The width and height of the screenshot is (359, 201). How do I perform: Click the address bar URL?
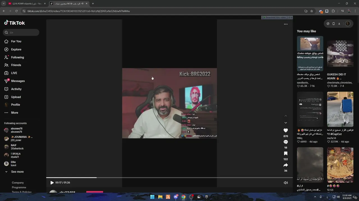click(79, 11)
